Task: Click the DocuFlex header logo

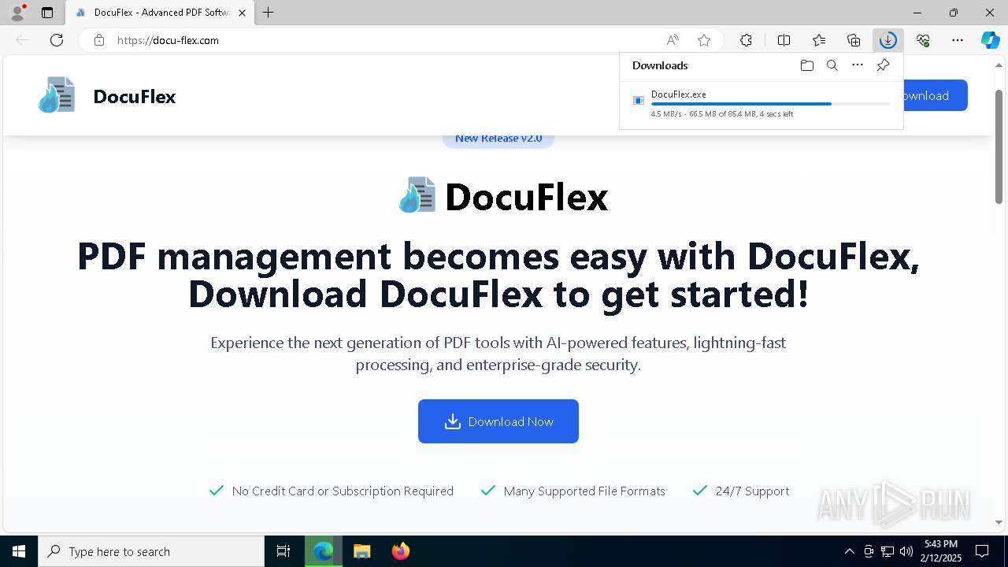Action: point(57,96)
